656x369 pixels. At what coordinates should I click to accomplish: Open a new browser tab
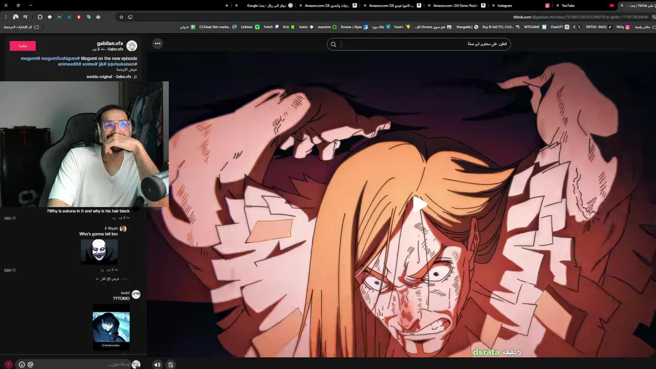pos(227,6)
